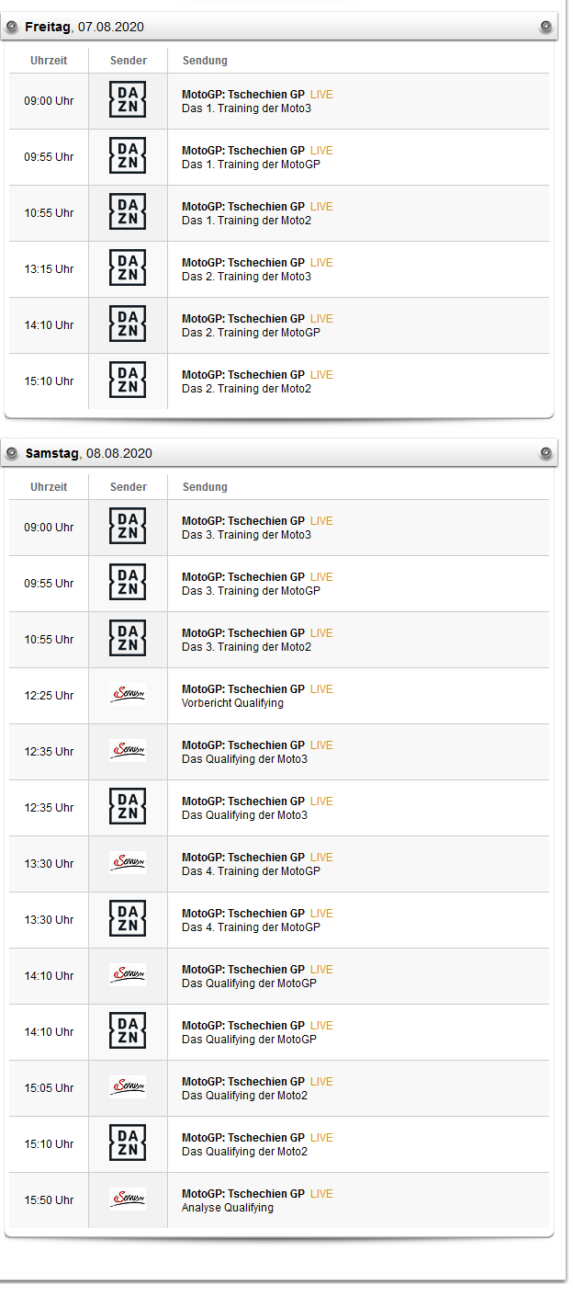Click the DAZN logo for Friday 14:10 MotoGP training
The height and width of the screenshot is (1296, 573).
tap(128, 324)
